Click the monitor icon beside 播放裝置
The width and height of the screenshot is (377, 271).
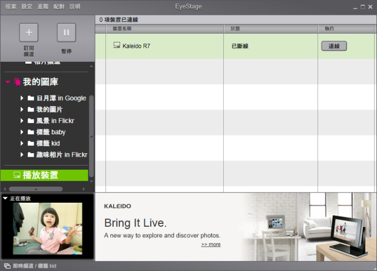coord(17,175)
